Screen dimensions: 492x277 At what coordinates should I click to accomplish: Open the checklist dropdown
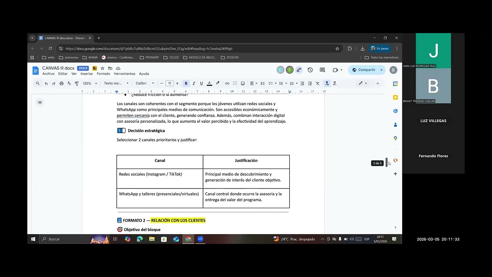pyautogui.click(x=272, y=83)
